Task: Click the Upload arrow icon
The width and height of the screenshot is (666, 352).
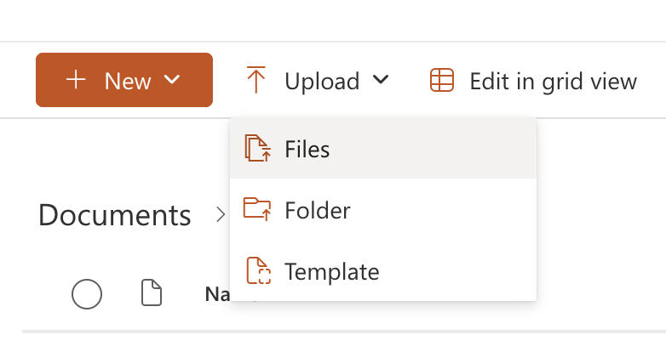Action: pyautogui.click(x=256, y=81)
